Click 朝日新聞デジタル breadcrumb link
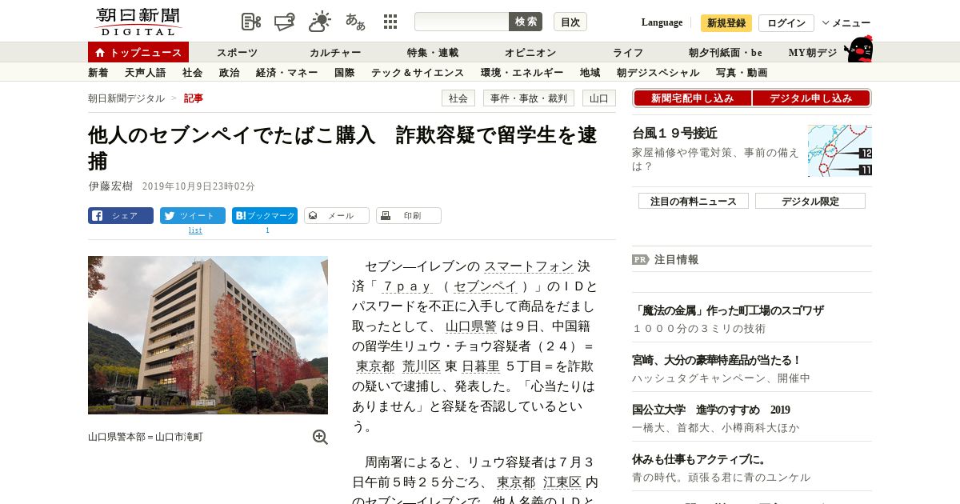The image size is (960, 504). click(126, 98)
